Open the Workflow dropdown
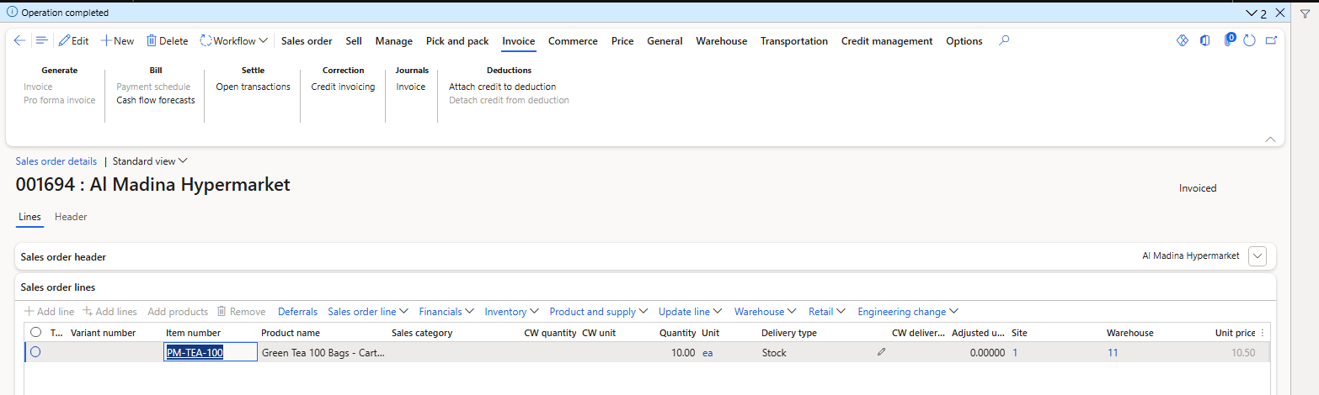1319x395 pixels. (234, 40)
